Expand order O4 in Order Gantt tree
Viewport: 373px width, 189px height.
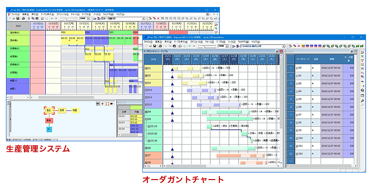pyautogui.click(x=146, y=111)
